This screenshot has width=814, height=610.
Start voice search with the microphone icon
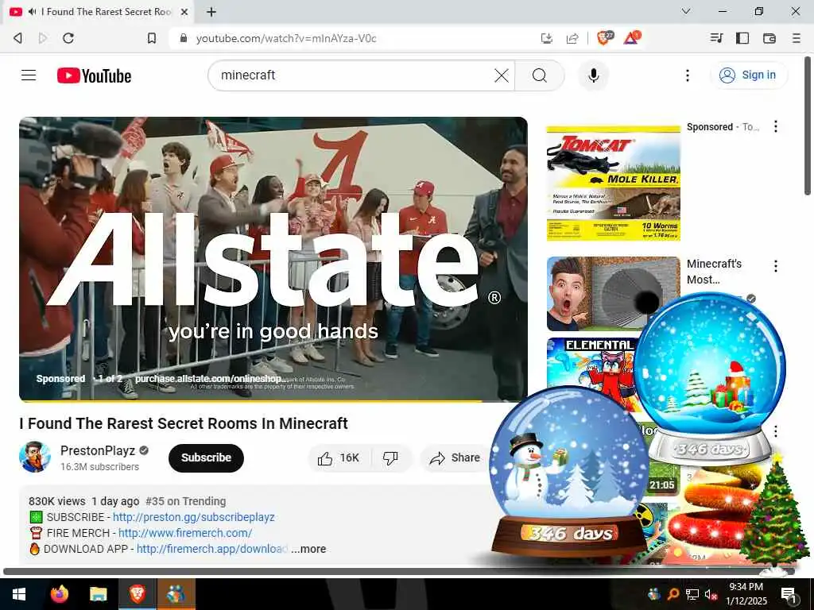click(593, 75)
